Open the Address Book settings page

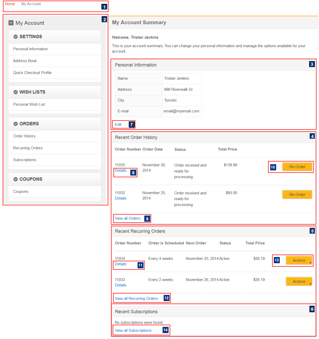(25, 61)
